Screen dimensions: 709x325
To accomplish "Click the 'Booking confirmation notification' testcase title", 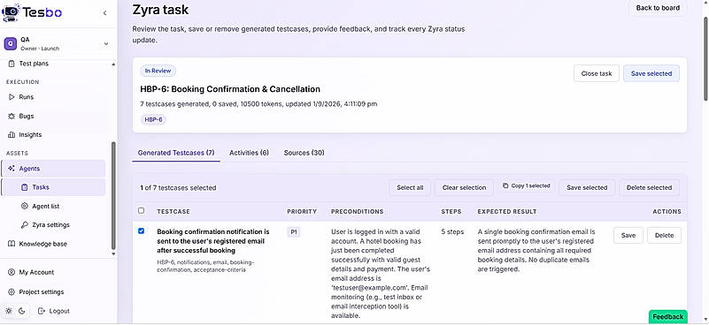I will tap(213, 240).
